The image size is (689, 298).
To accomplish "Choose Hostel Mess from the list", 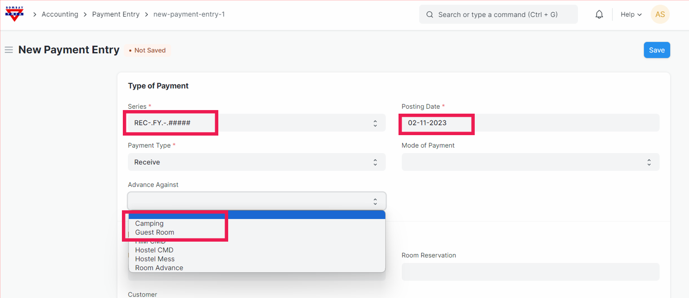I will pos(155,259).
